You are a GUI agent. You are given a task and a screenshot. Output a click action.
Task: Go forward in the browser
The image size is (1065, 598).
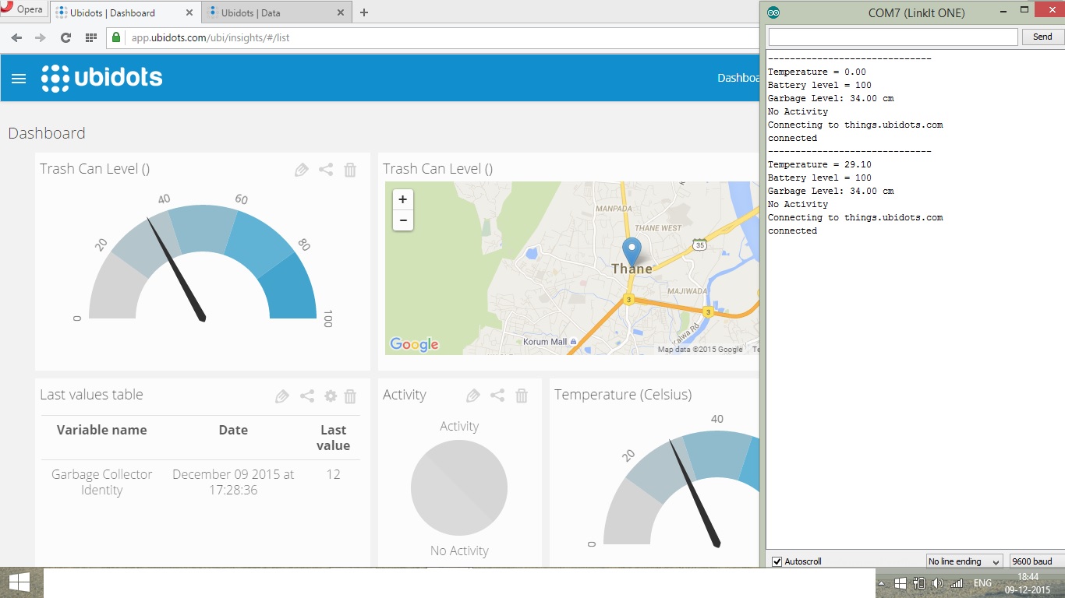pos(41,37)
